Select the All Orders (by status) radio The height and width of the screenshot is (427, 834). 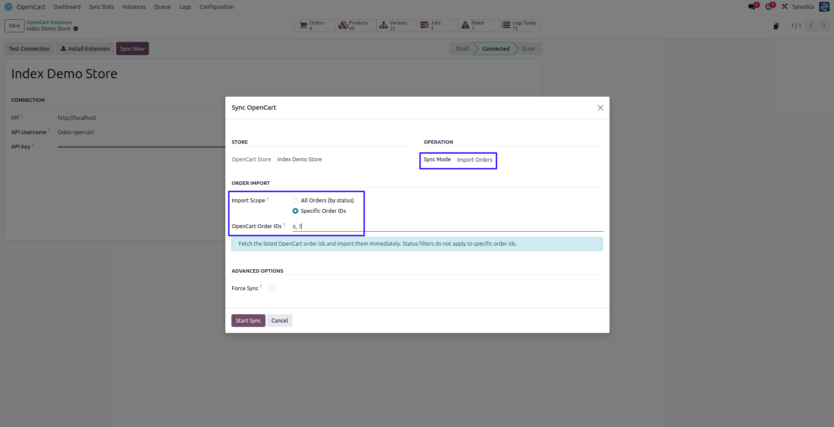coord(295,201)
